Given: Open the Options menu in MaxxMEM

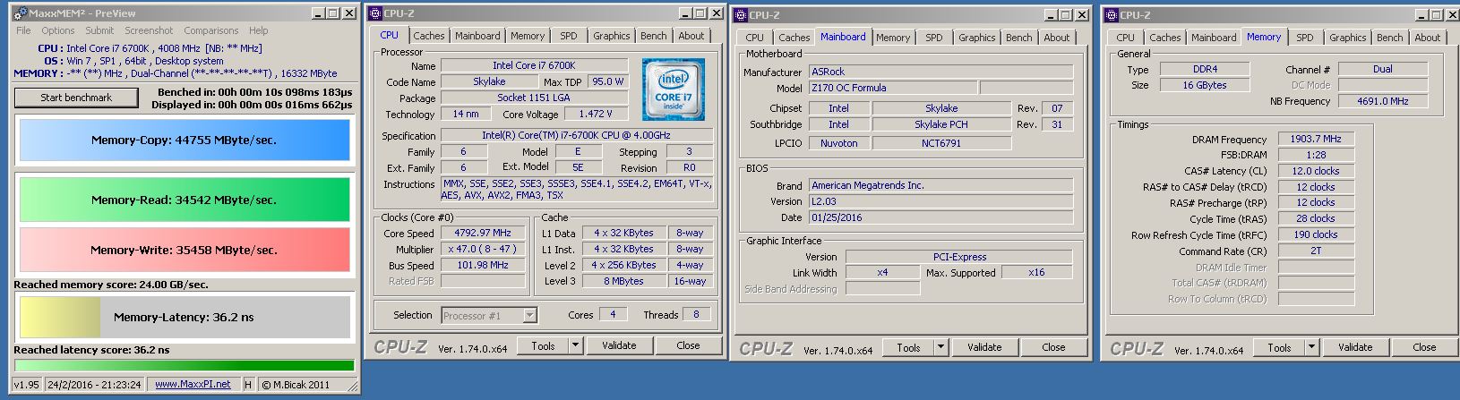Looking at the screenshot, I should point(58,30).
